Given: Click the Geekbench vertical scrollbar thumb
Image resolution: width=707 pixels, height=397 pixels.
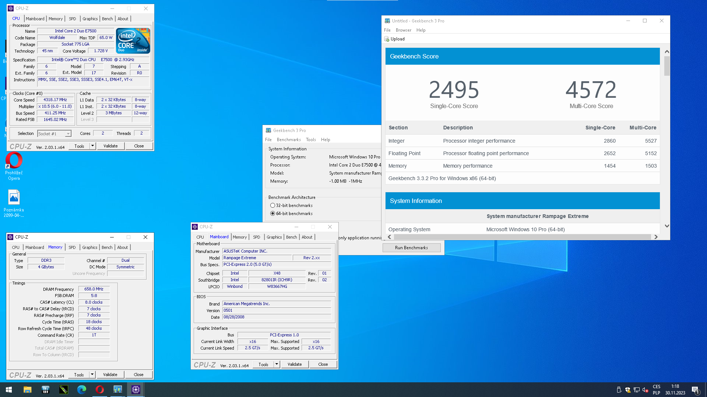Looking at the screenshot, I should 667,66.
